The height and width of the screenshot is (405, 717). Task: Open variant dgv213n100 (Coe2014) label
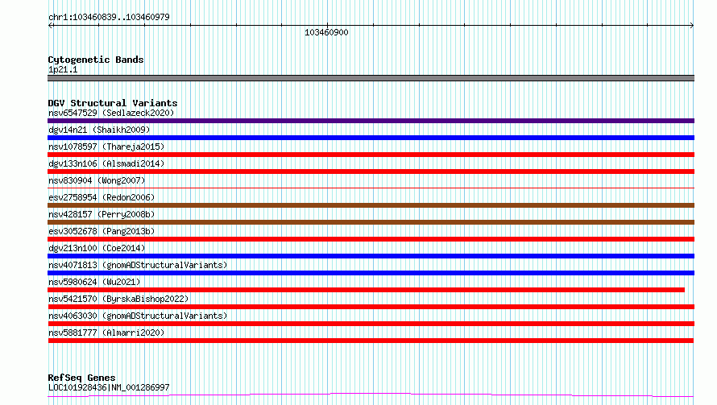(97, 248)
